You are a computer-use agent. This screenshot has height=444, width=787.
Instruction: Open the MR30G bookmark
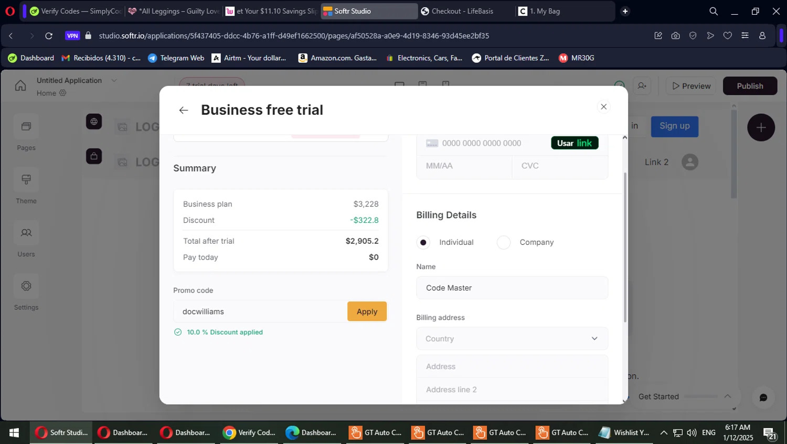(577, 58)
